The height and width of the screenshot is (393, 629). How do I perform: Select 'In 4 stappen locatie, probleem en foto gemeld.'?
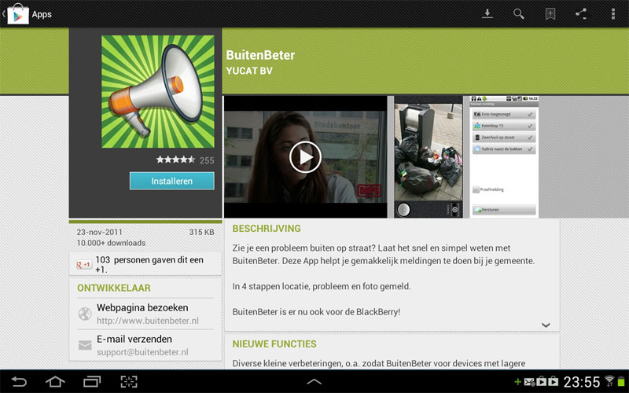point(322,286)
